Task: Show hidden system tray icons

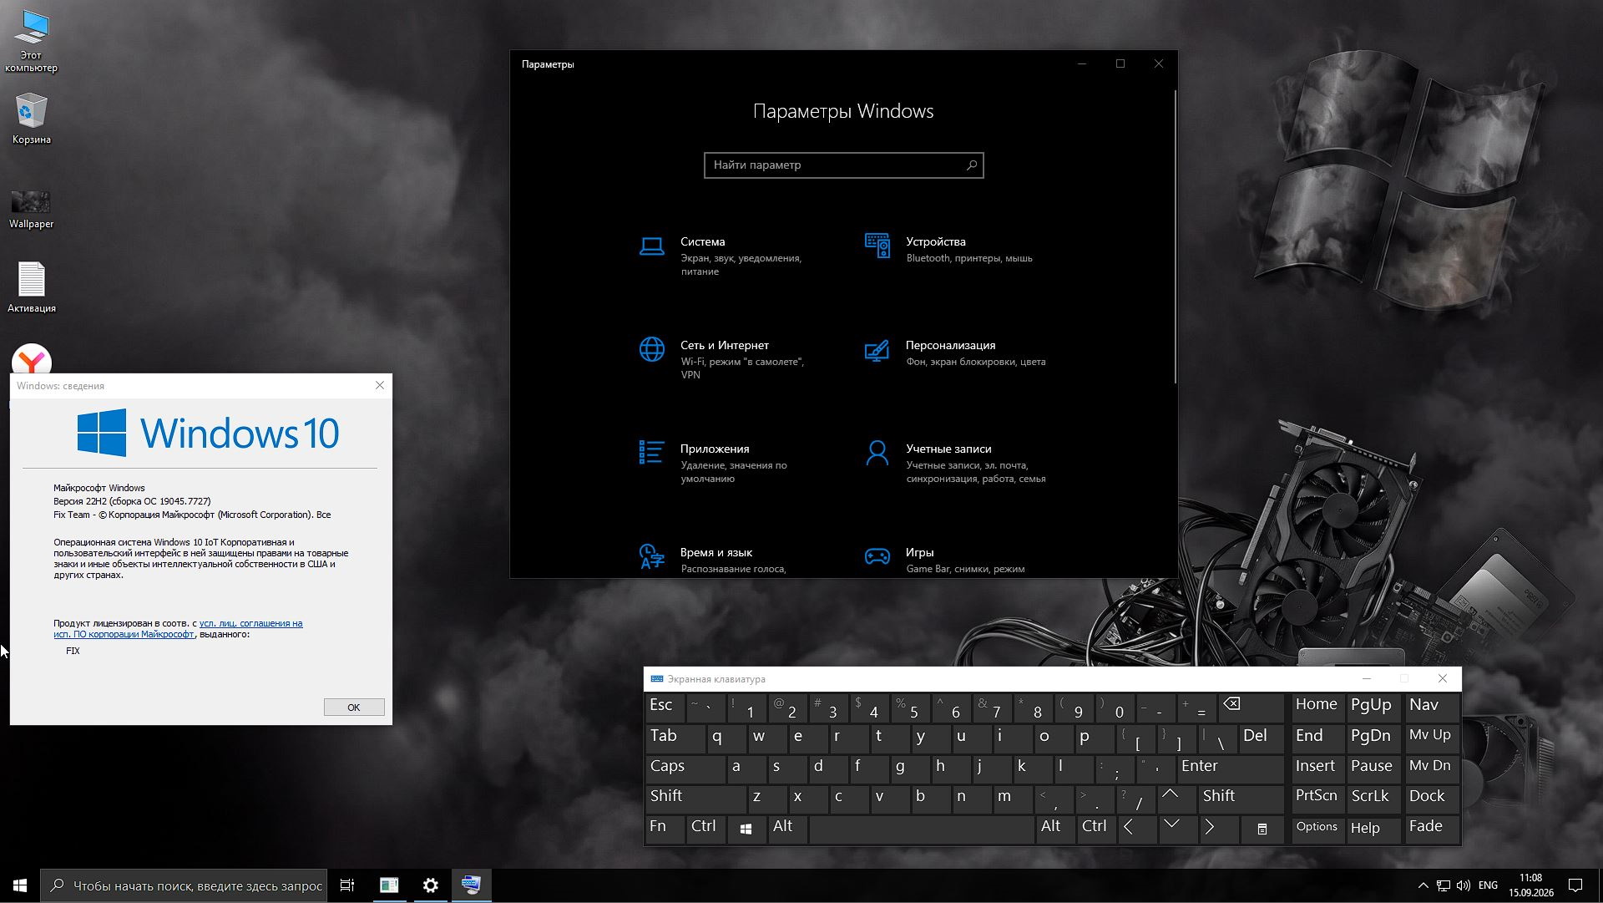Action: [x=1423, y=885]
